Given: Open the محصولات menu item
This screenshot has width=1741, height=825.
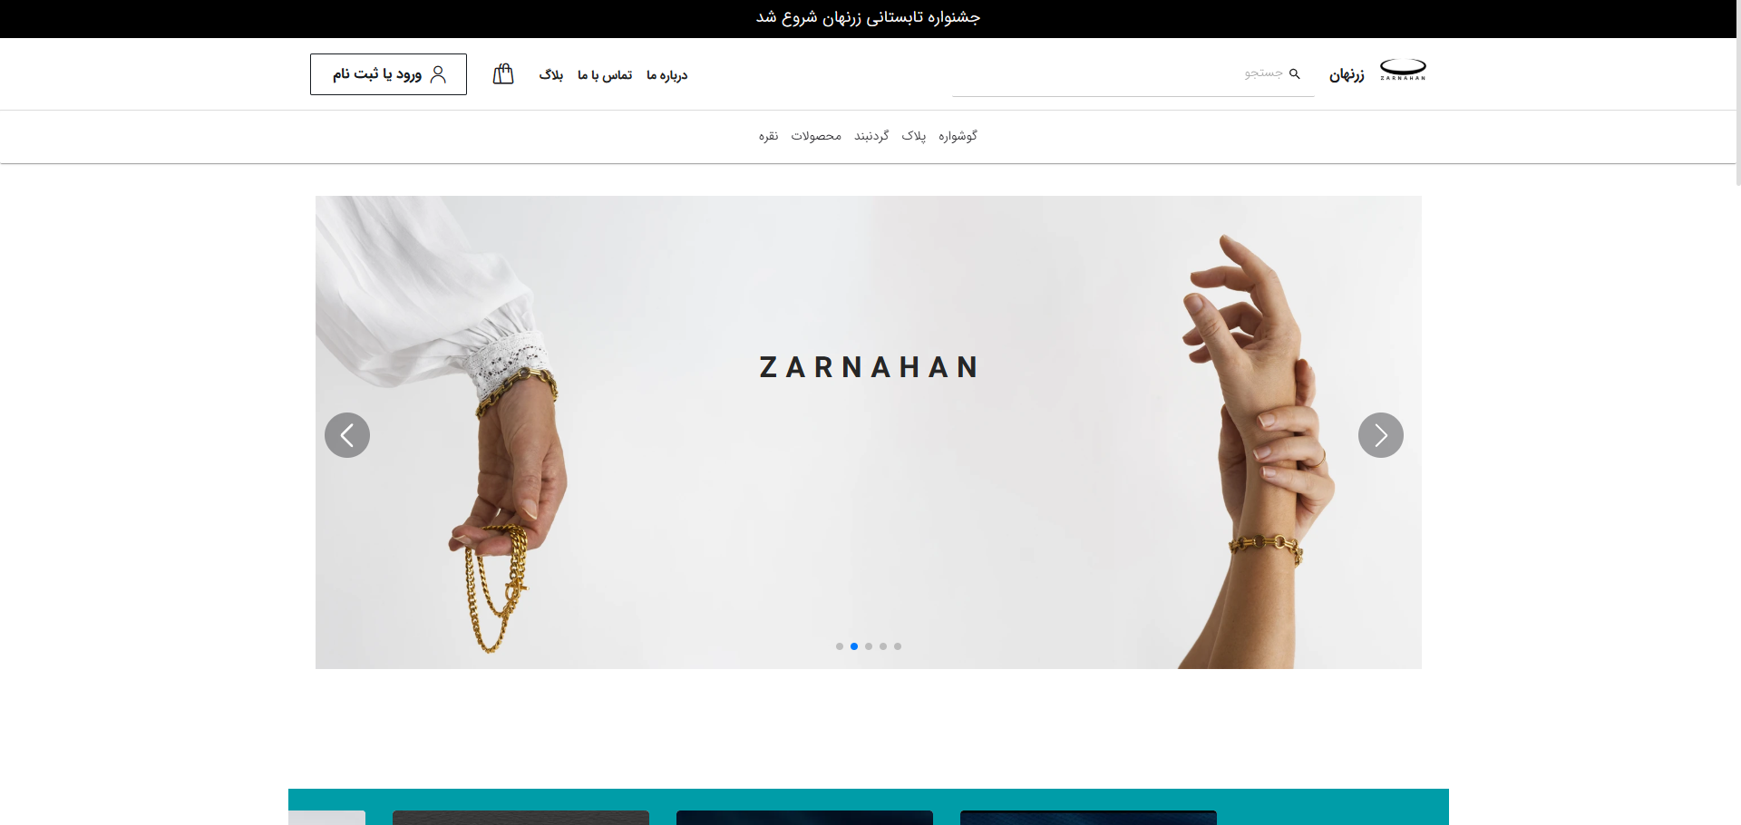Looking at the screenshot, I should 816,136.
